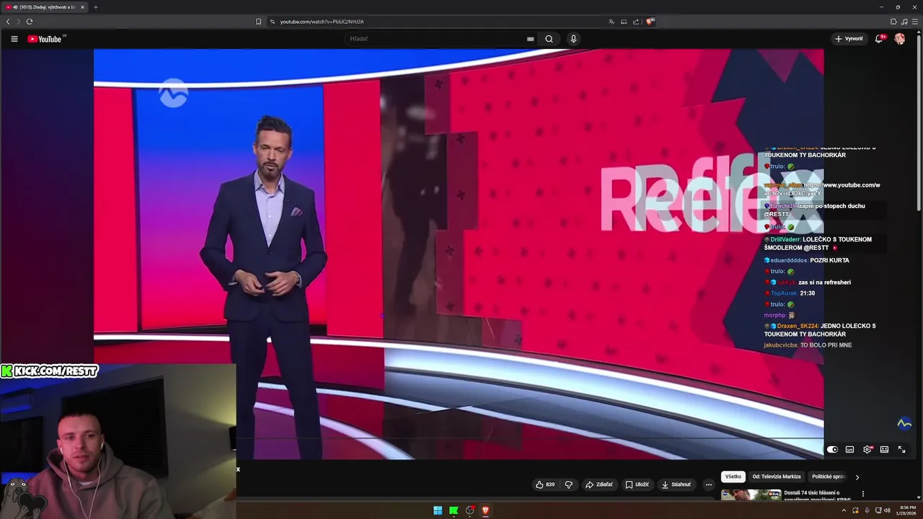Open the YouTube hamburger guide menu
Screen dimensions: 923x519
(14, 39)
